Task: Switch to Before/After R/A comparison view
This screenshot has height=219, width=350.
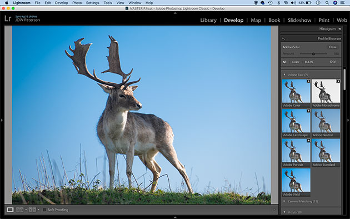Action: click(x=20, y=210)
